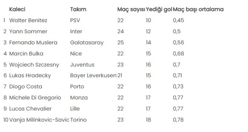This screenshot has width=248, height=132.
Task: Select the Bayer Leverkusen team cell
Action: click(x=93, y=76)
